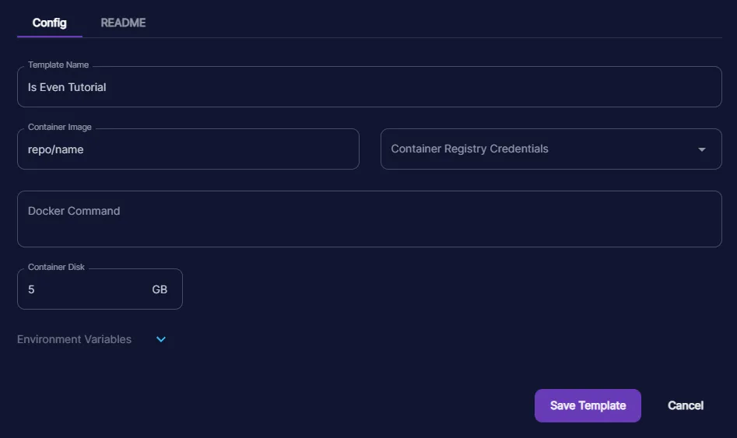Click the Save Template button
737x438 pixels.
[588, 405]
